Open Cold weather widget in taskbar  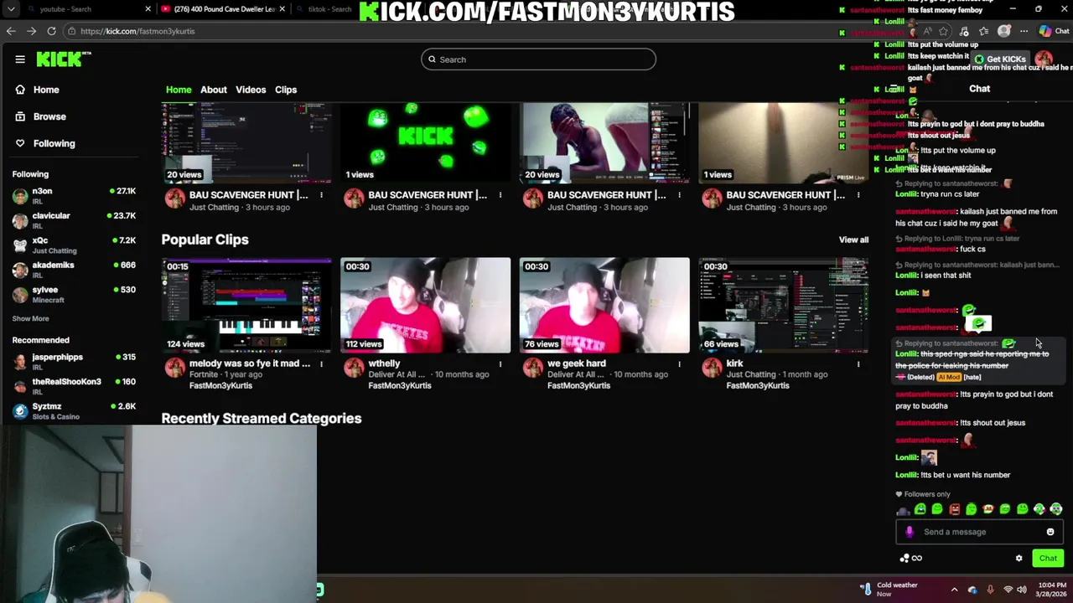tap(890, 590)
